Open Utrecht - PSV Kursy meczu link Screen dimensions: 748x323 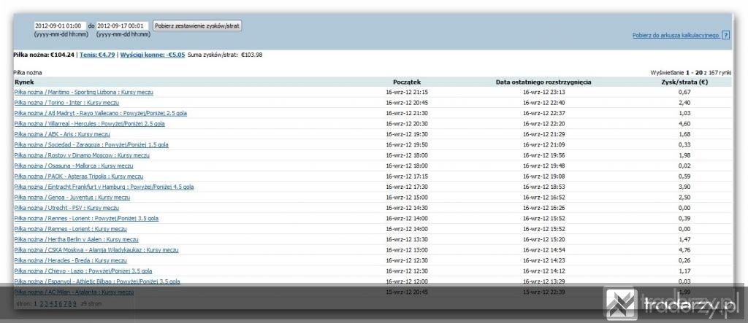pos(66,209)
